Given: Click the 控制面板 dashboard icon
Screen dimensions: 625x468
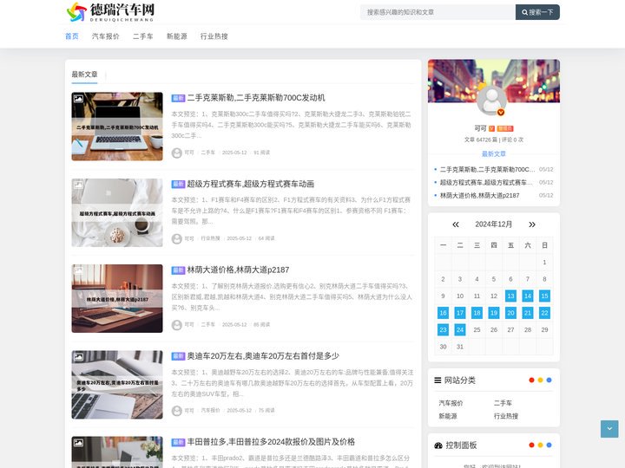Looking at the screenshot, I should click(x=438, y=445).
